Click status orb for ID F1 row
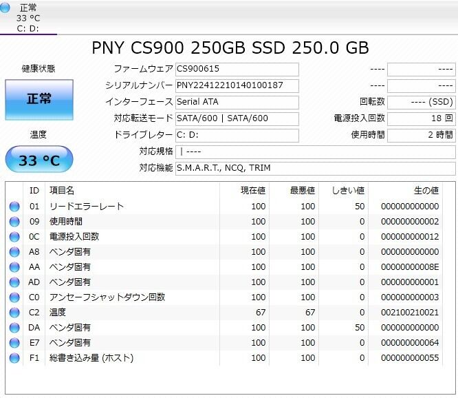 point(14,358)
